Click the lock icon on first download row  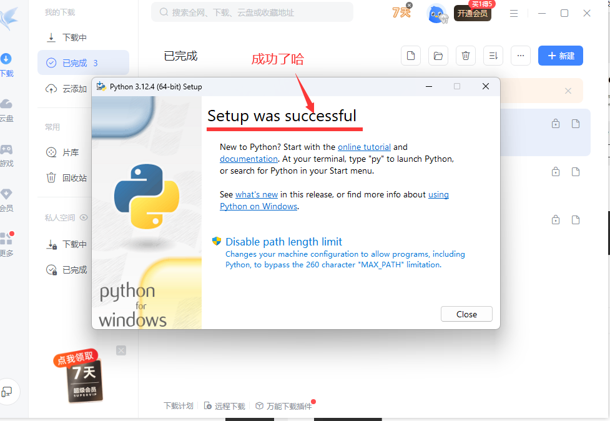tap(556, 124)
